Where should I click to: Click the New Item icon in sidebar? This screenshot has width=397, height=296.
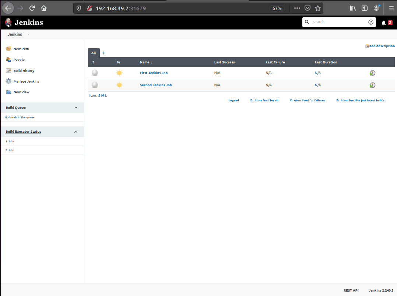click(8, 49)
